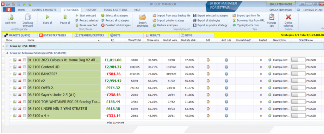Click the Start all play icon
This screenshot has width=324, height=134.
pyautogui.click(x=47, y=17)
